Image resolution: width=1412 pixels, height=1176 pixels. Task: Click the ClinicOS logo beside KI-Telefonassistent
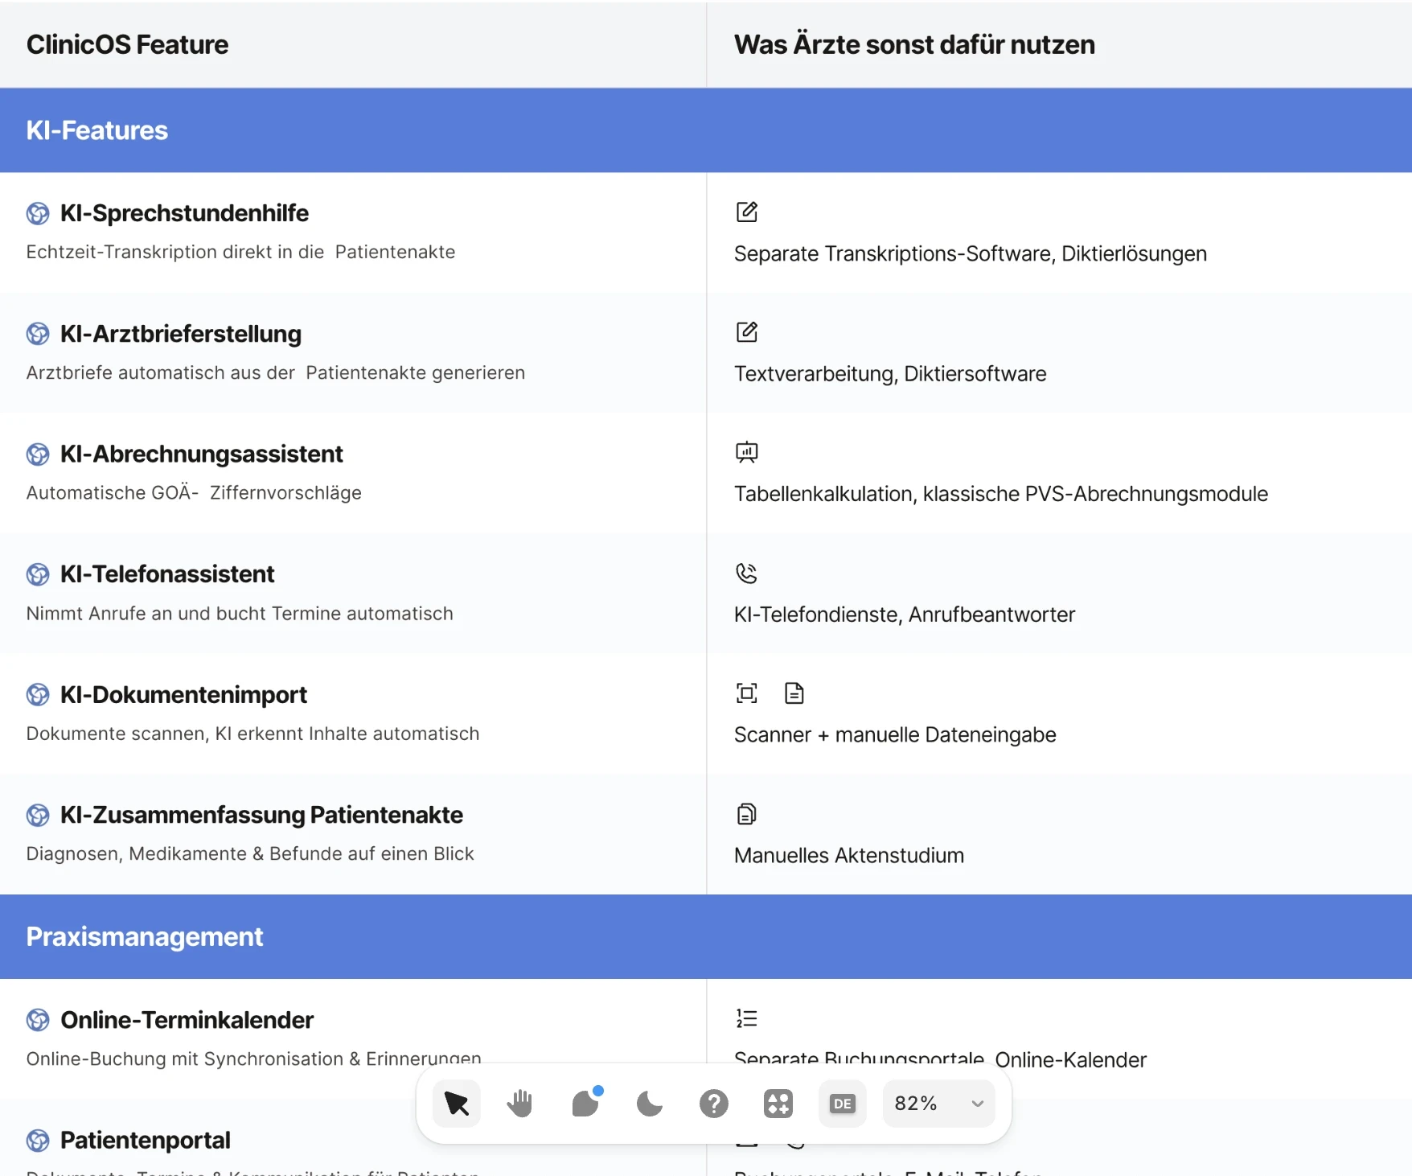click(38, 574)
